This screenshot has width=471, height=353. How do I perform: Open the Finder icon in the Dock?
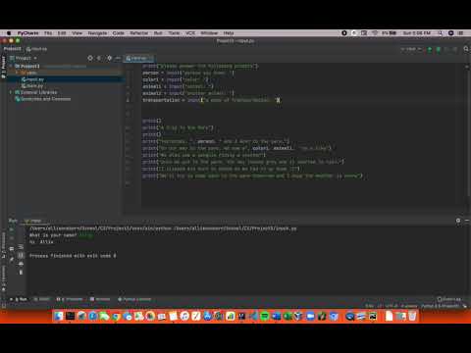(59, 316)
